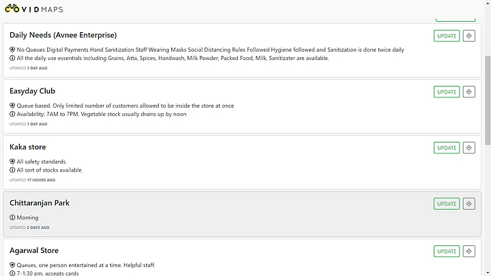The width and height of the screenshot is (491, 276).
Task: Update the Agarwal Store listing
Action: pyautogui.click(x=447, y=251)
